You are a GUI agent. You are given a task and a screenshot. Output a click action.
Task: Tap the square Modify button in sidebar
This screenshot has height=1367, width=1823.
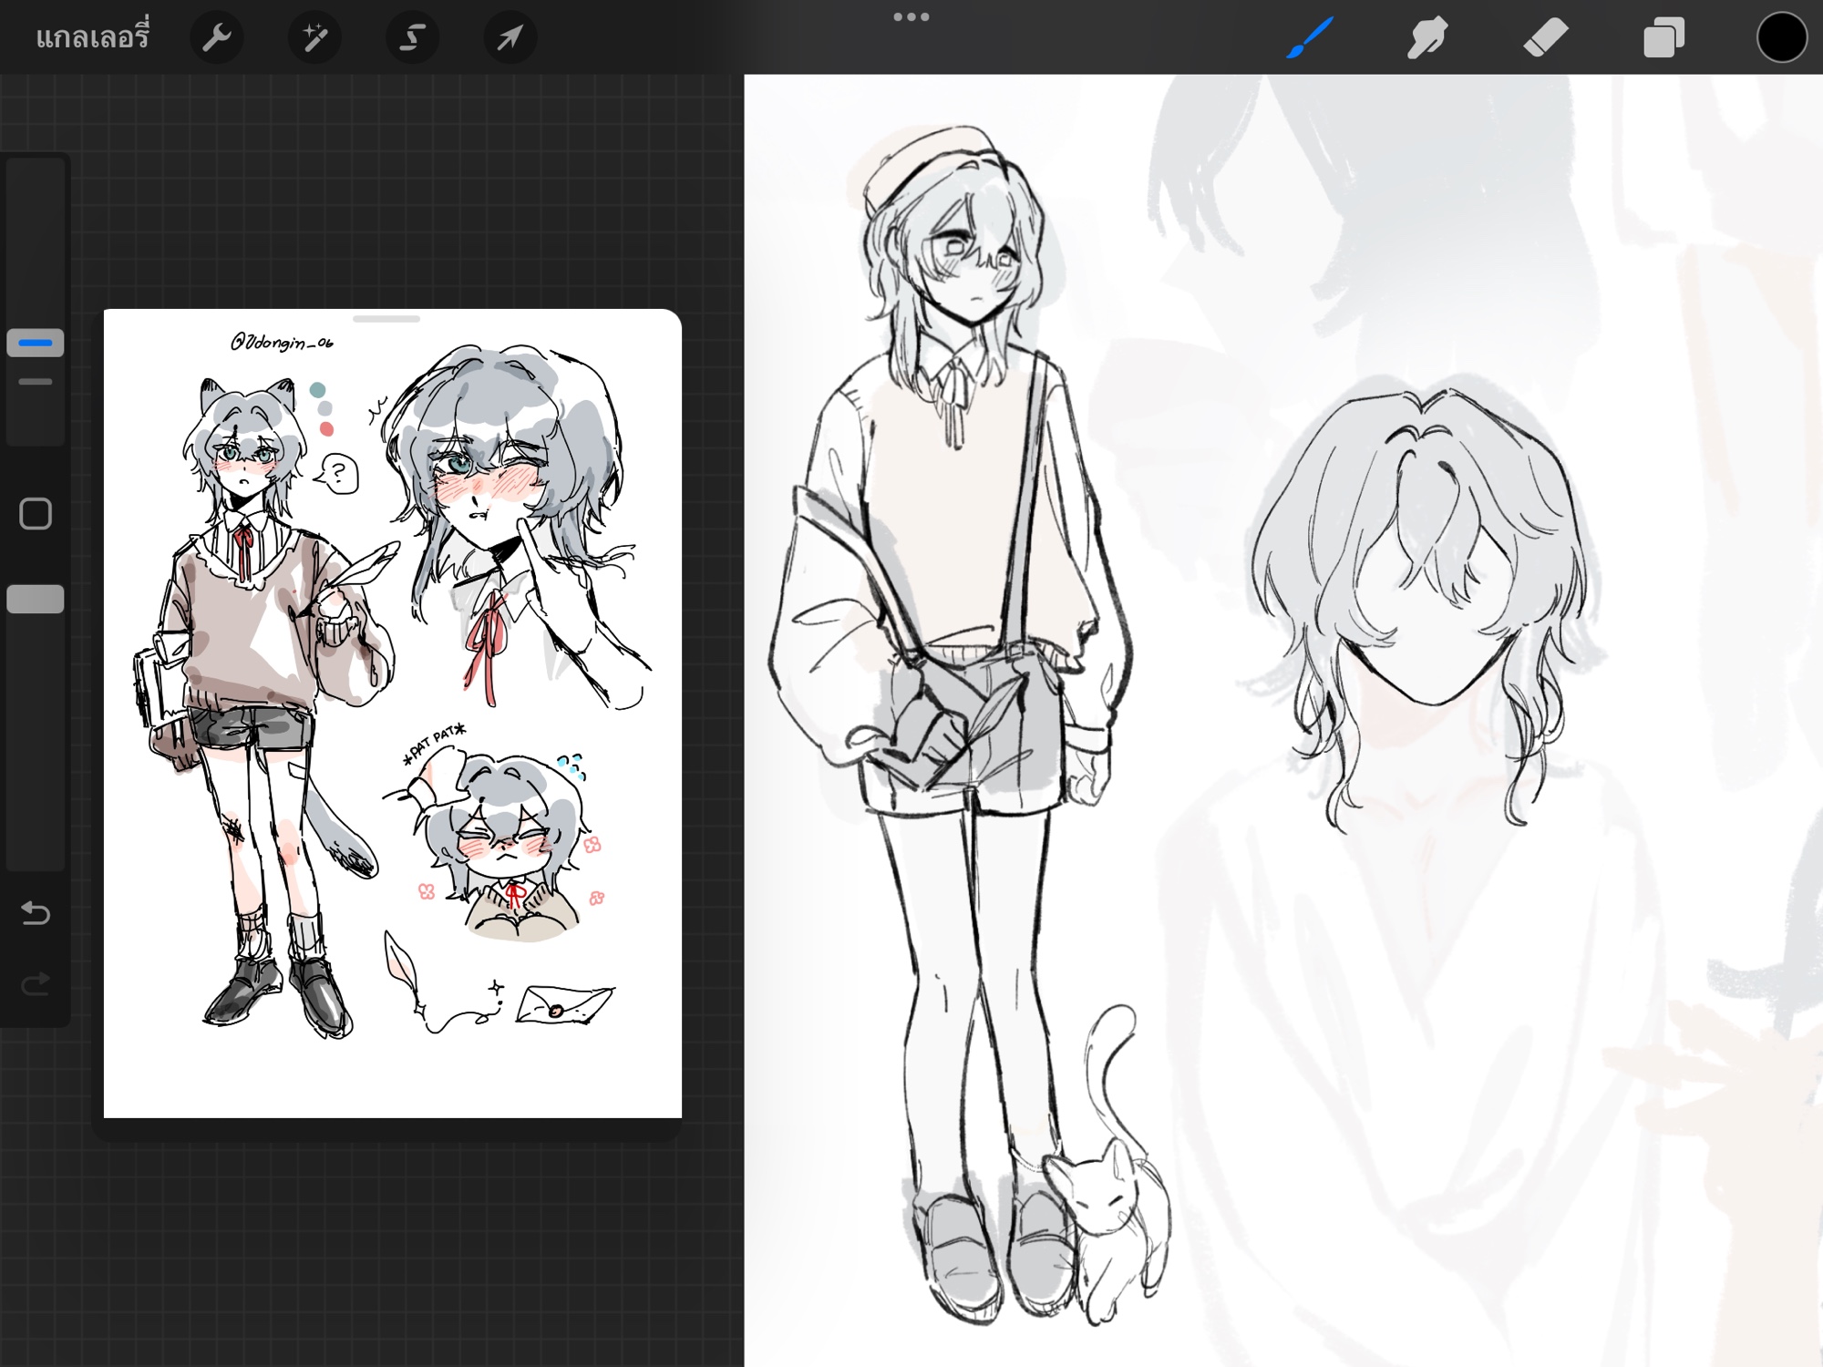pos(36,514)
